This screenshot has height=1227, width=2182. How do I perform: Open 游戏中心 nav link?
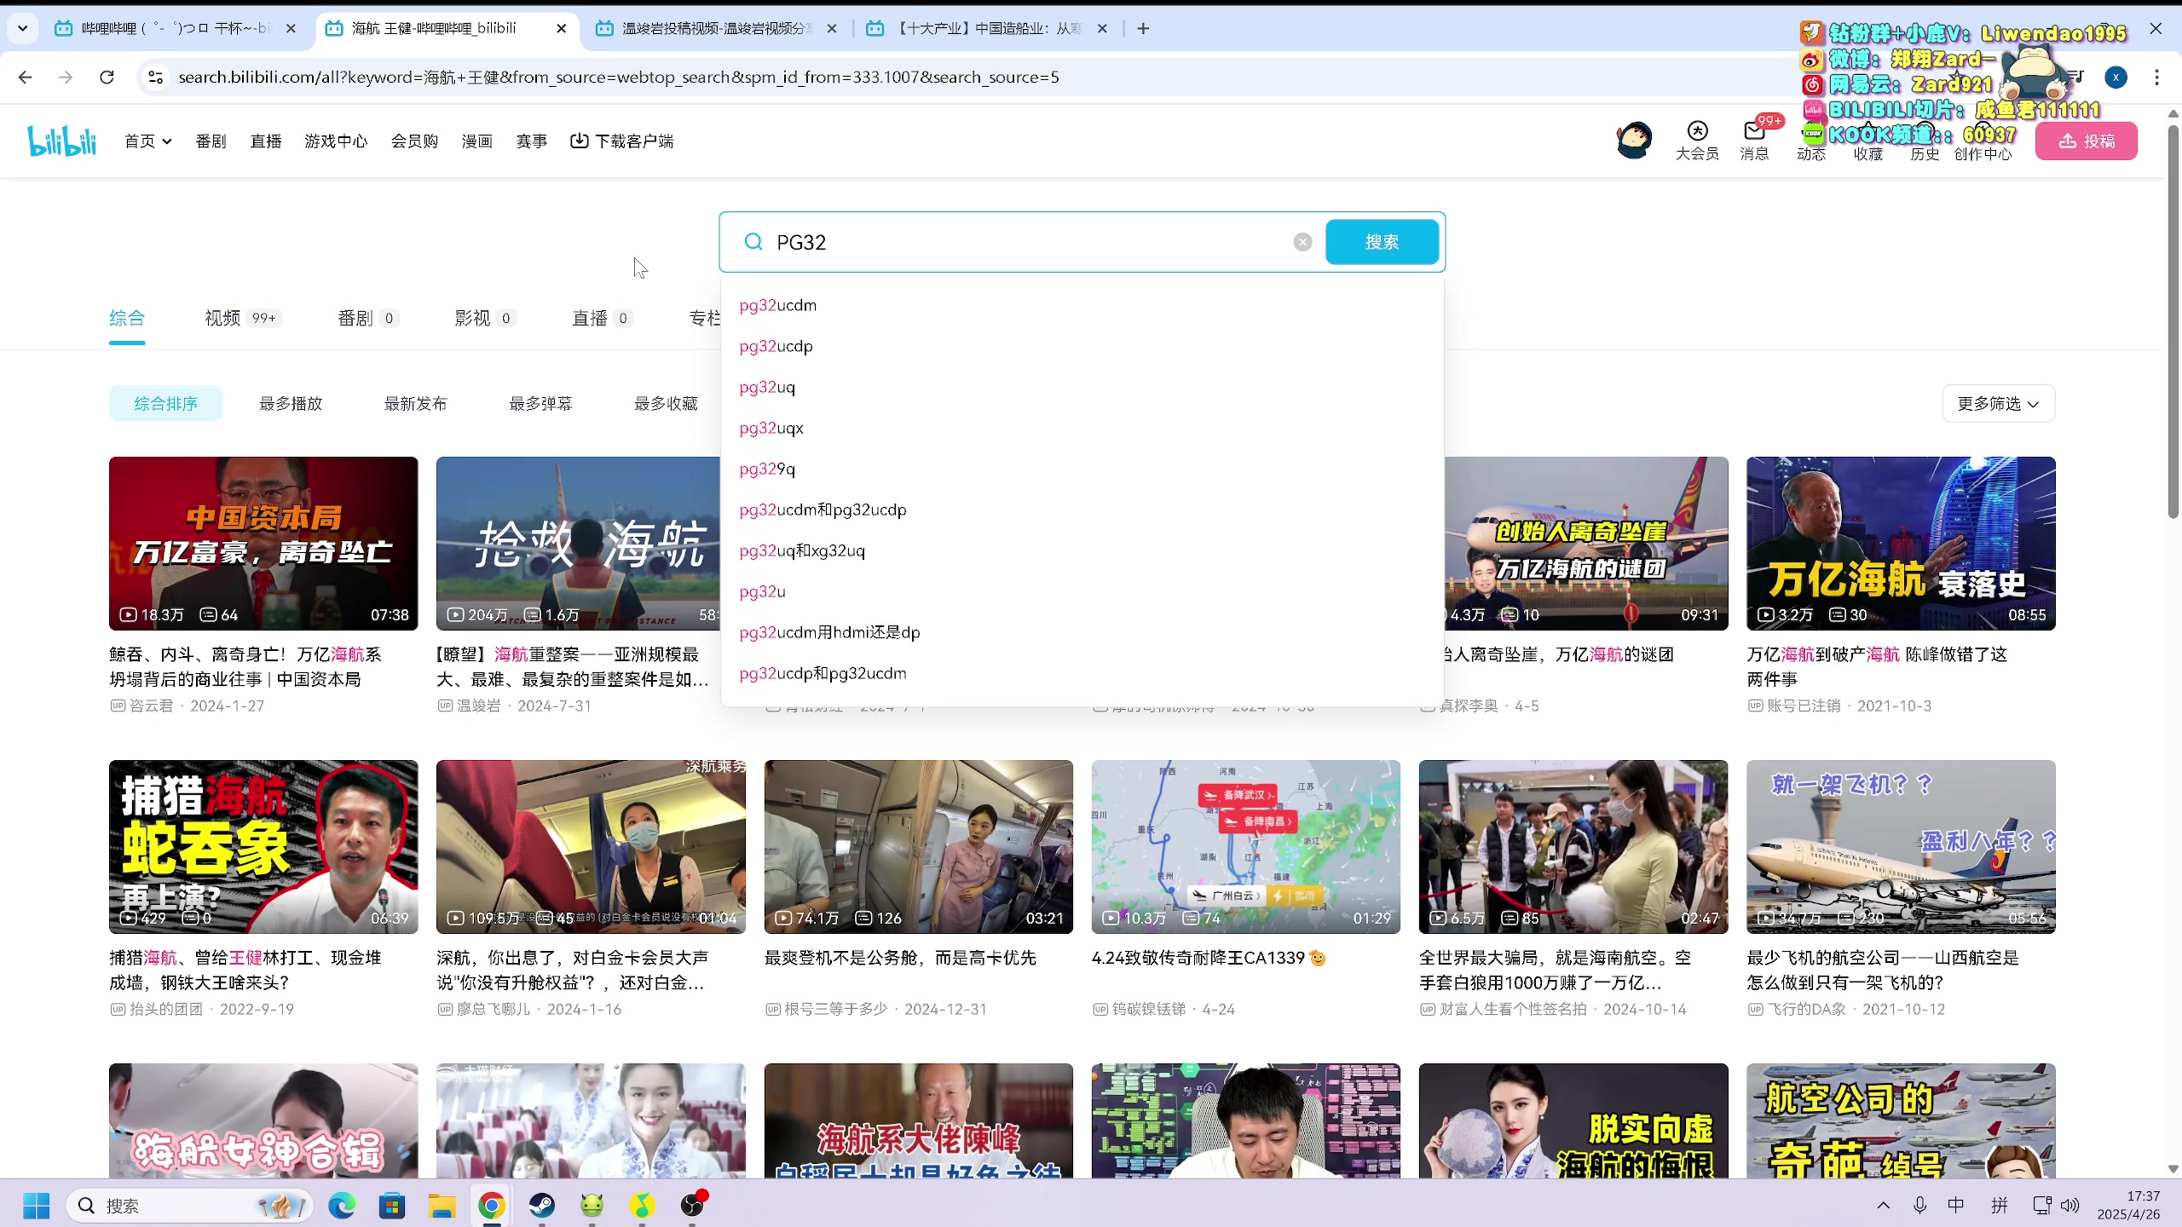pyautogui.click(x=336, y=141)
